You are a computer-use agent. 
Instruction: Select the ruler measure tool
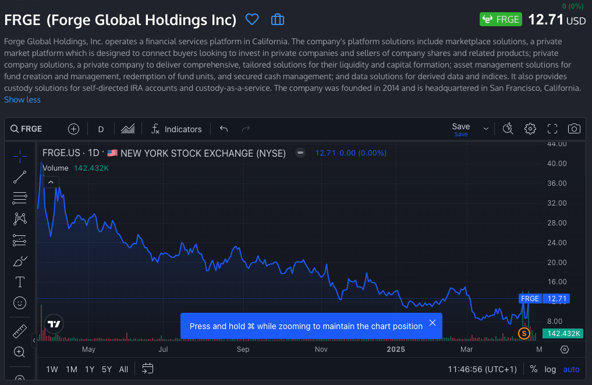tap(20, 331)
